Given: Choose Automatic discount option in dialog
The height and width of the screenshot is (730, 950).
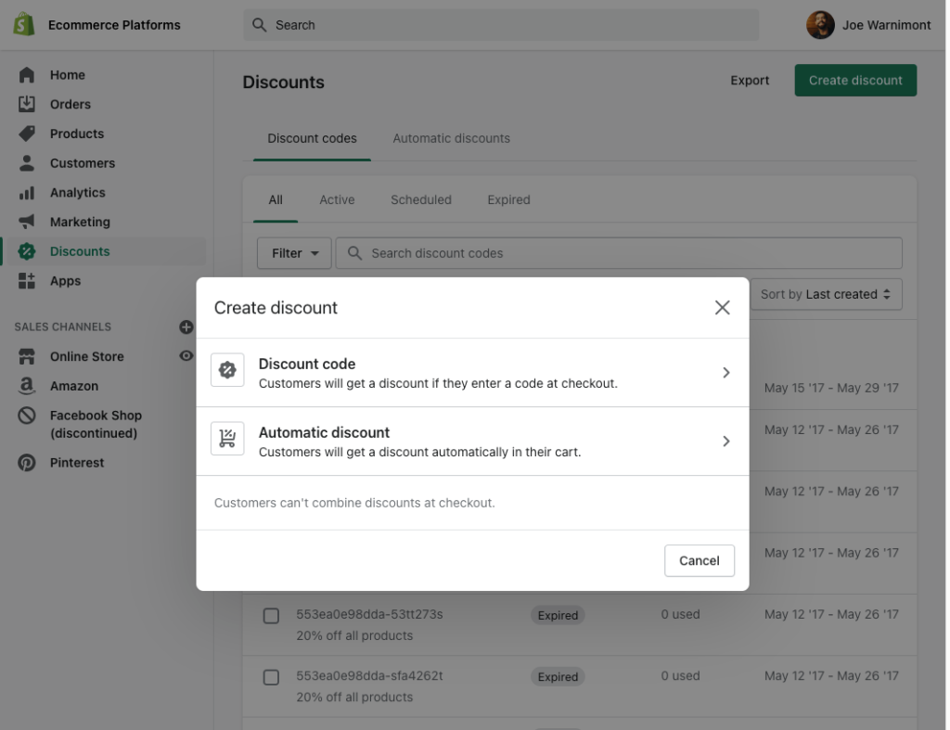Looking at the screenshot, I should (471, 442).
